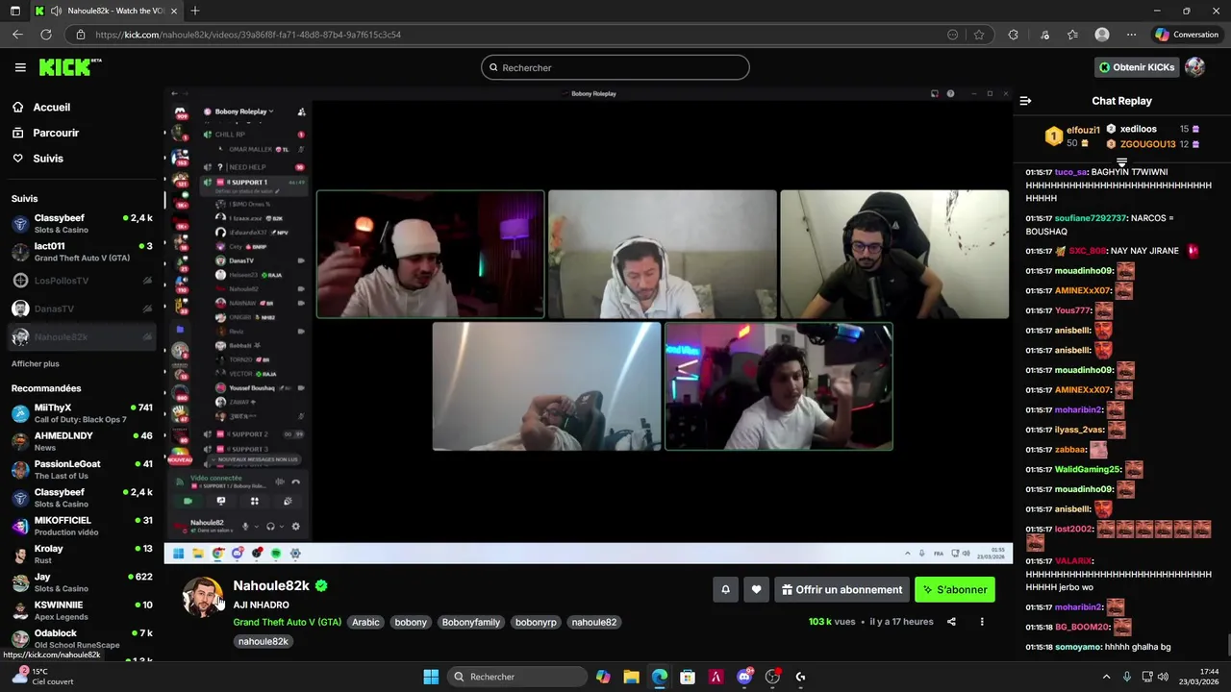This screenshot has height=692, width=1231.
Task: Select the Bobonyfamily tag
Action: pos(470,622)
